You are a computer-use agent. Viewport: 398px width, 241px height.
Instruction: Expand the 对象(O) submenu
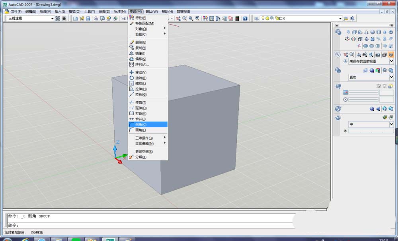(x=148, y=29)
